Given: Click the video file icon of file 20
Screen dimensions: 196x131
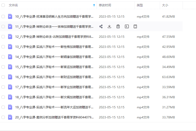Looking at the screenshot, I should (10, 117).
